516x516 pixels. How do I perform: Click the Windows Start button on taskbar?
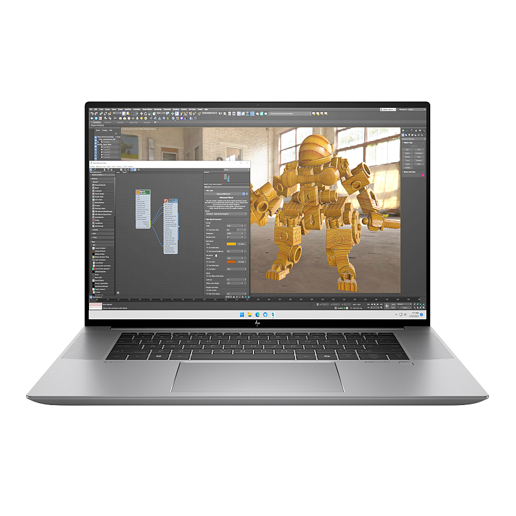pyautogui.click(x=242, y=315)
